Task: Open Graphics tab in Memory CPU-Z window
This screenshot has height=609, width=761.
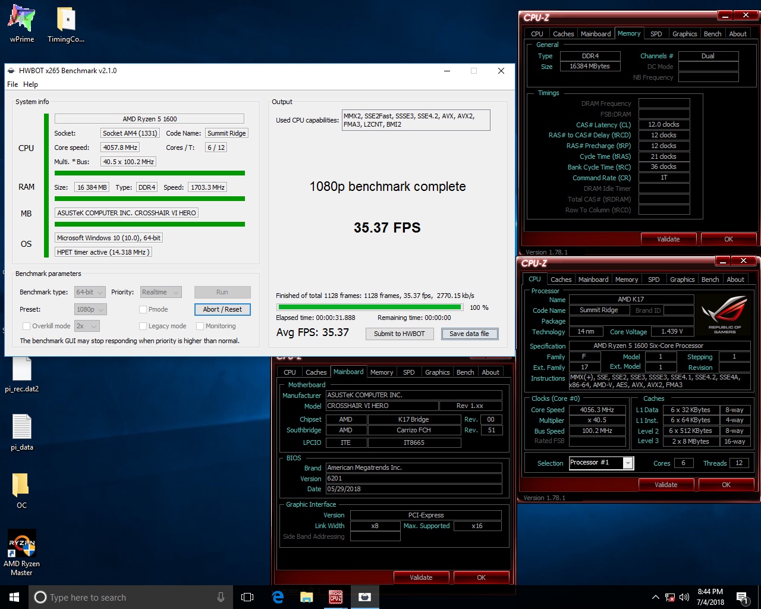Action: tap(684, 34)
